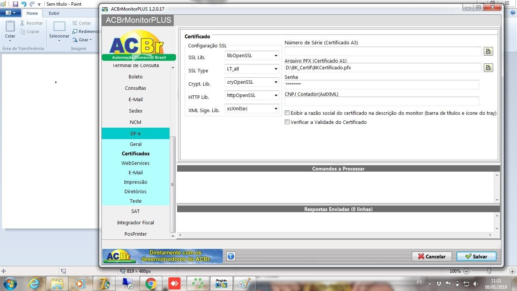Screen dimensions: 517x291
Task: Click Arquivo PFX path field
Action: click(x=383, y=67)
